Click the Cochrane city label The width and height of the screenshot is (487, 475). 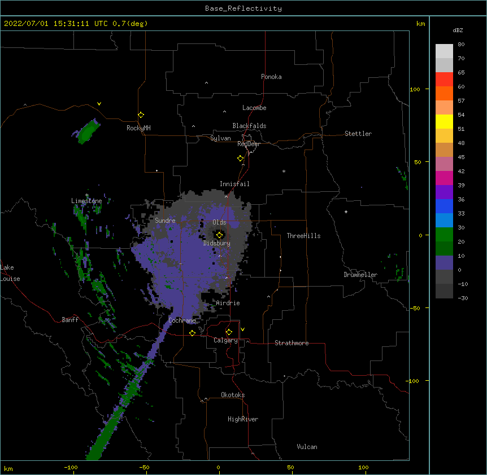pyautogui.click(x=182, y=320)
